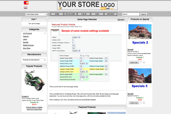Click the Skip Intro link
The image size is (171, 114).
(121, 20)
